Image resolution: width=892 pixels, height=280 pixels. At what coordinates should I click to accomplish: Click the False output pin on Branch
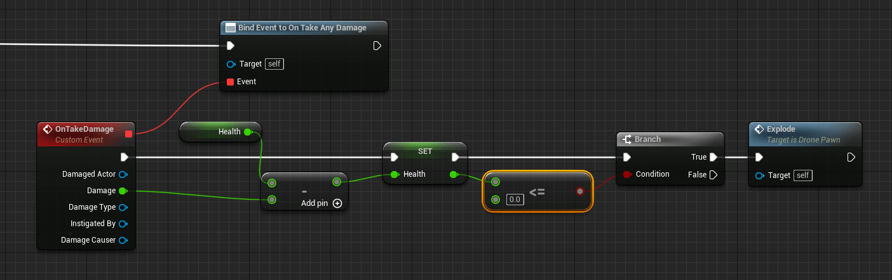click(x=713, y=174)
